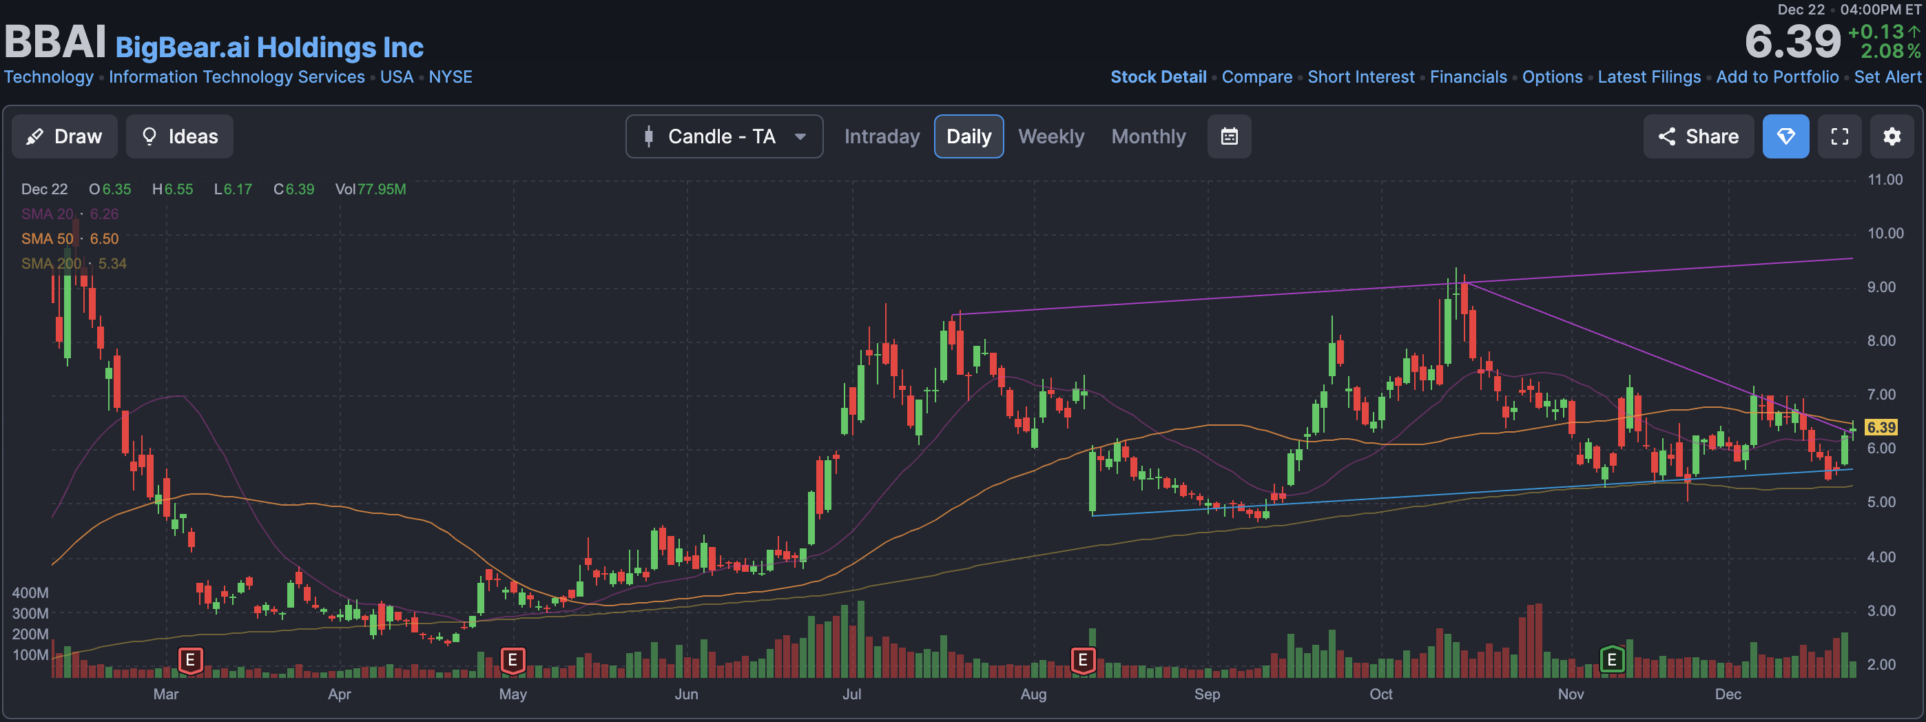Click the lightbulb icon in Ideas
1926x722 pixels.
[x=149, y=136]
